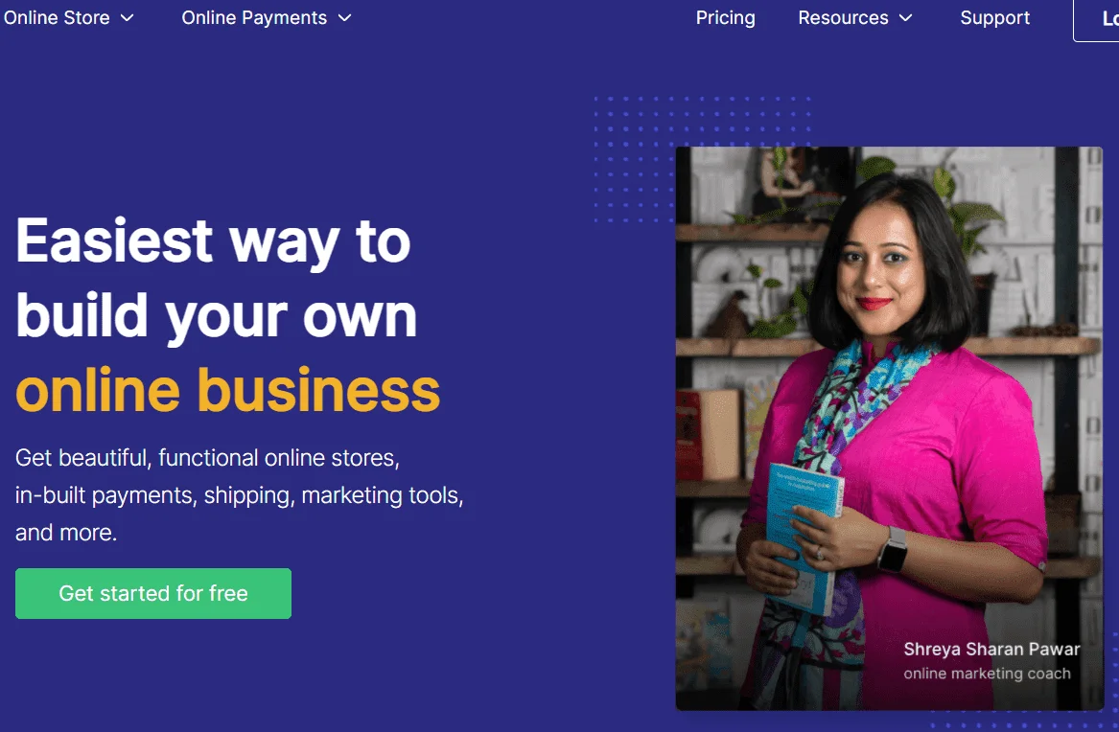Expand the Resources menu chevron
The image size is (1119, 732).
[905, 18]
